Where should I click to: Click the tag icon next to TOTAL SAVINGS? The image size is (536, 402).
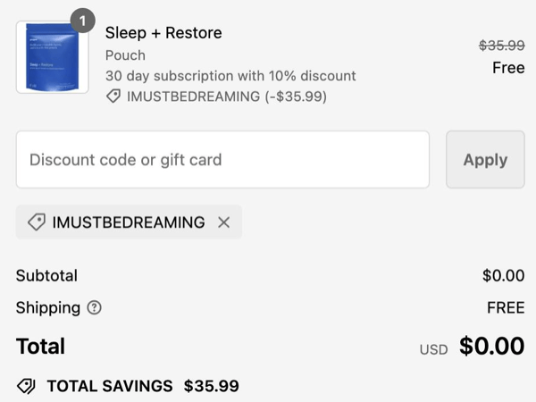pyautogui.click(x=26, y=387)
